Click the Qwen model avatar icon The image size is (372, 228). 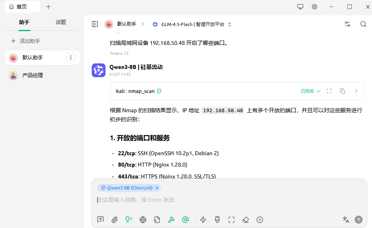(x=99, y=70)
